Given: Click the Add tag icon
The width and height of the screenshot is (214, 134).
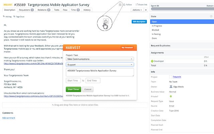Looking at the screenshot, I should (x=4, y=16).
